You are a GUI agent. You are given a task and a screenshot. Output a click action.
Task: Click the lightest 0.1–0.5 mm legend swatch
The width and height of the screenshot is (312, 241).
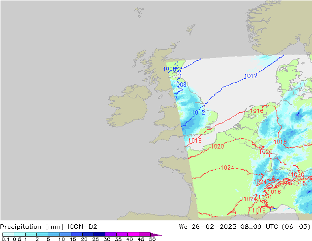tap(8, 235)
